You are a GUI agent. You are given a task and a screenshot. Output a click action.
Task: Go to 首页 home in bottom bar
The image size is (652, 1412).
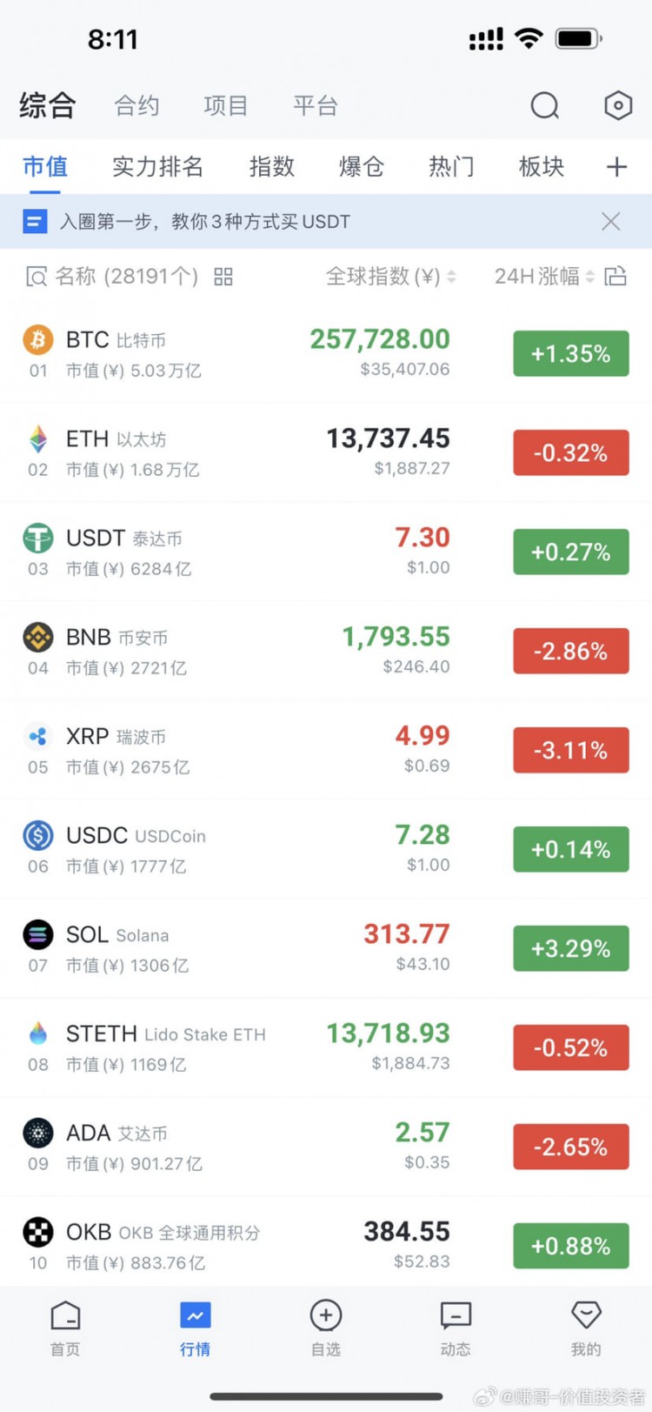click(65, 1328)
